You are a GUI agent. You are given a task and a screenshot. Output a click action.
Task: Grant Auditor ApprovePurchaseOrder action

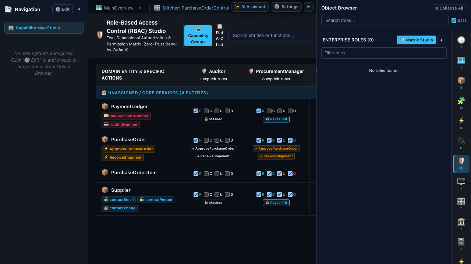click(213, 148)
